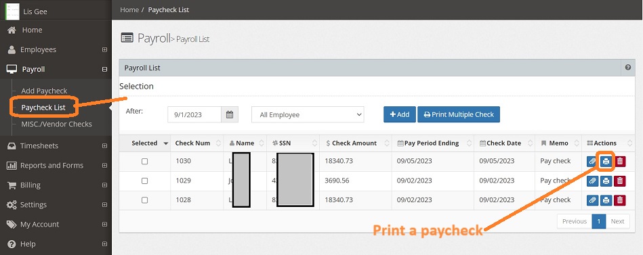Go to Home in sidebar

(x=32, y=30)
